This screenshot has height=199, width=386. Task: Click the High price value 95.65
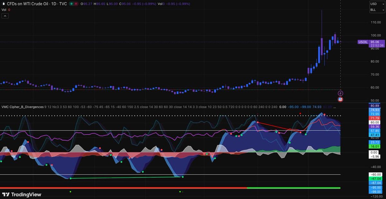(x=101, y=4)
